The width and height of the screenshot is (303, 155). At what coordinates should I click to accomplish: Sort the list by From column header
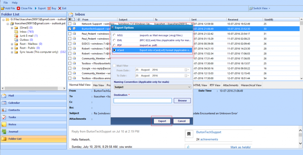coord(99,20)
